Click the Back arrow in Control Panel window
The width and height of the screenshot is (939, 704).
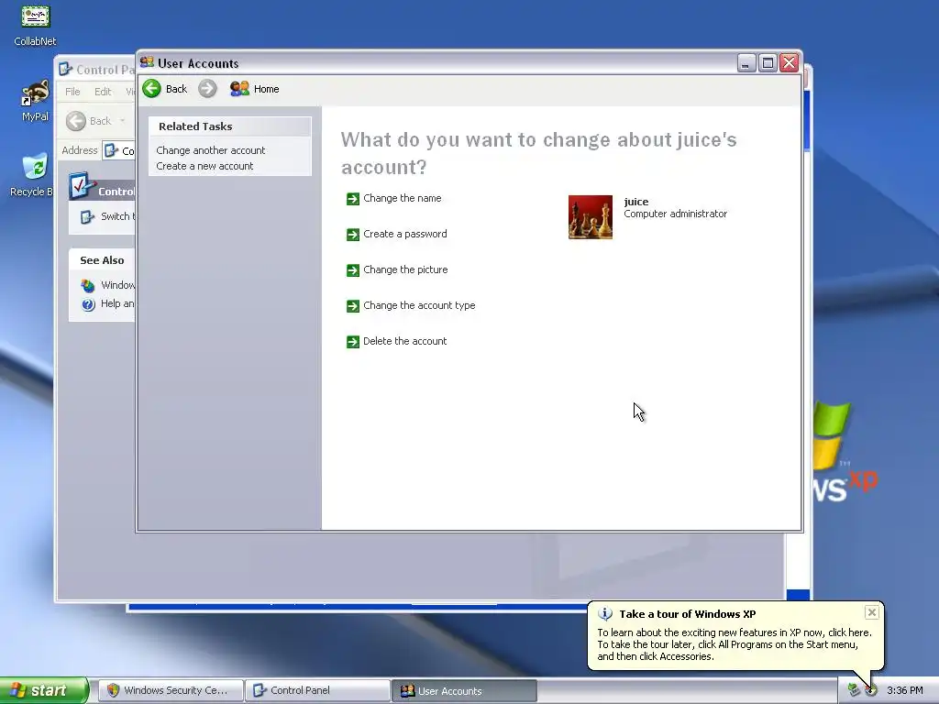76,121
